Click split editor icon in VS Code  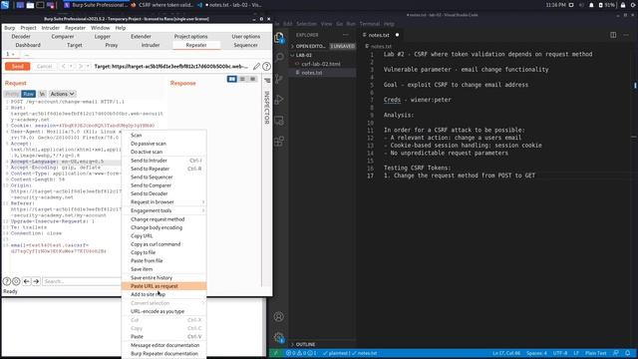613,35
